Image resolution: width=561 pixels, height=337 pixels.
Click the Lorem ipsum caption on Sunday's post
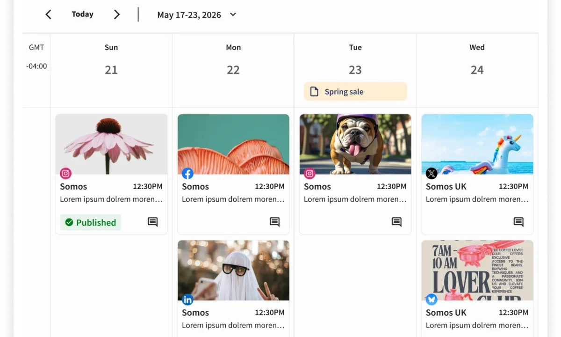[x=111, y=199]
